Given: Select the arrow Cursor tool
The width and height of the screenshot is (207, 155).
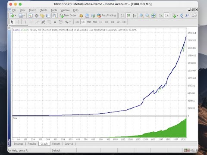Looking at the screenshot, I should 12,22.
